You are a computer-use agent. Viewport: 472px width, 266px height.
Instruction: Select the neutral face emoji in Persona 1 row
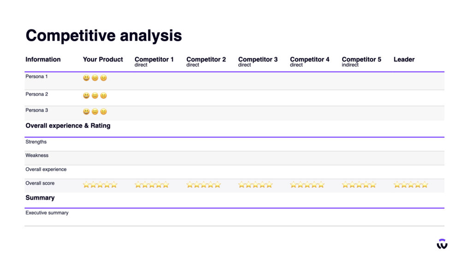95,78
